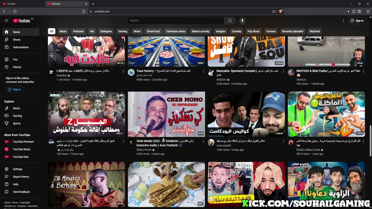Open the 20 Minutes à Berkane thumbnail
Screen dimensions: 372x209
point(86,184)
